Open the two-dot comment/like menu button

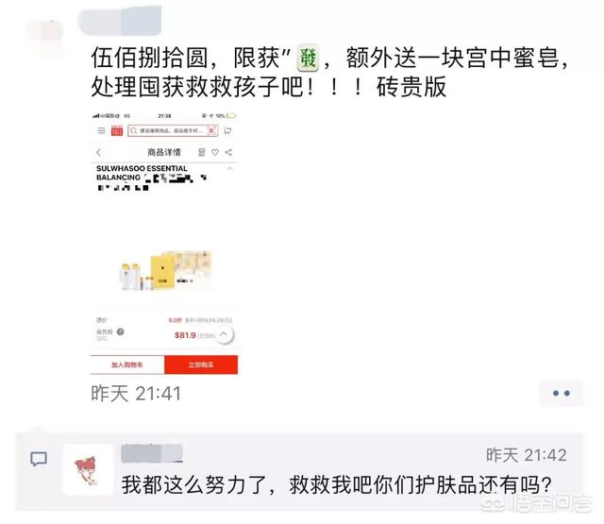click(x=562, y=394)
